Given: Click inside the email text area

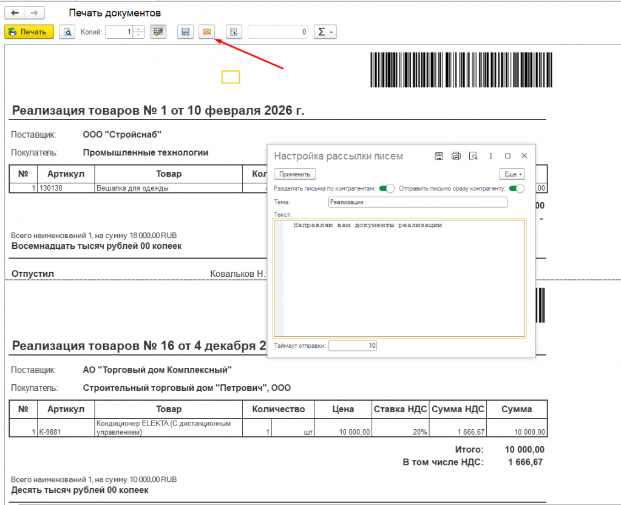Looking at the screenshot, I should pos(399,279).
